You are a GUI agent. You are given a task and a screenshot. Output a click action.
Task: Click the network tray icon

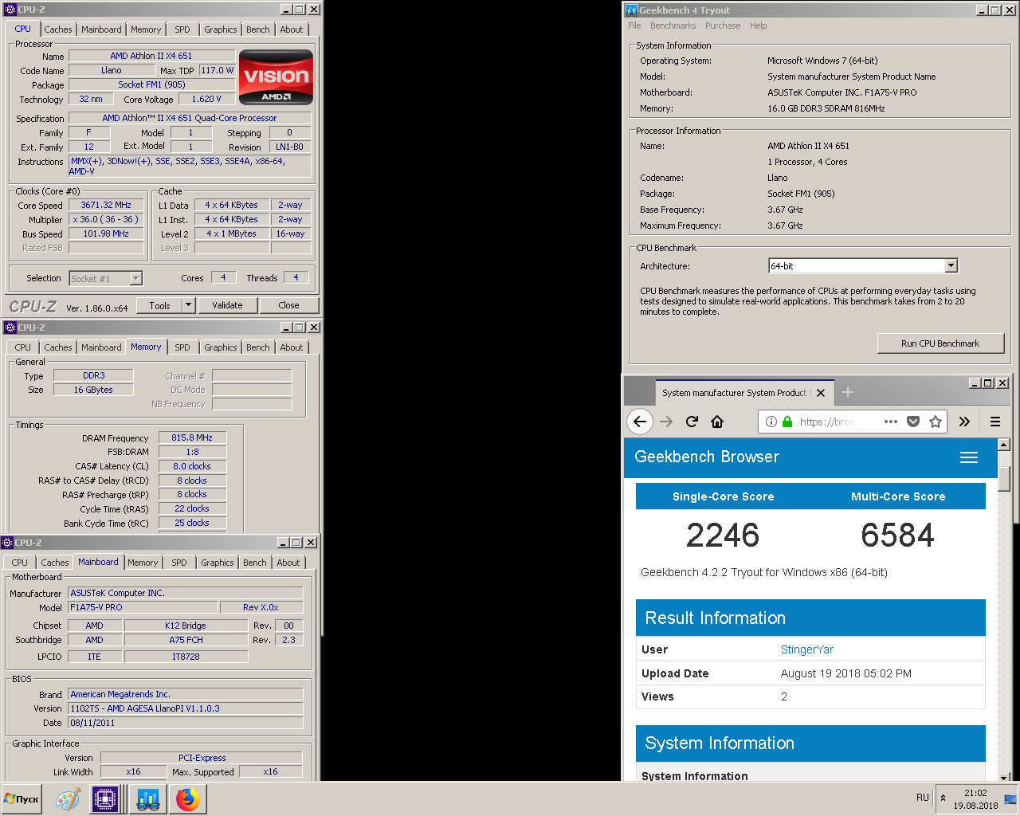pyautogui.click(x=1010, y=798)
